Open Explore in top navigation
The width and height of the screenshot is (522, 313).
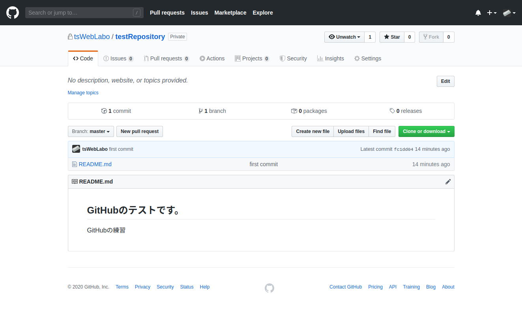click(x=263, y=13)
